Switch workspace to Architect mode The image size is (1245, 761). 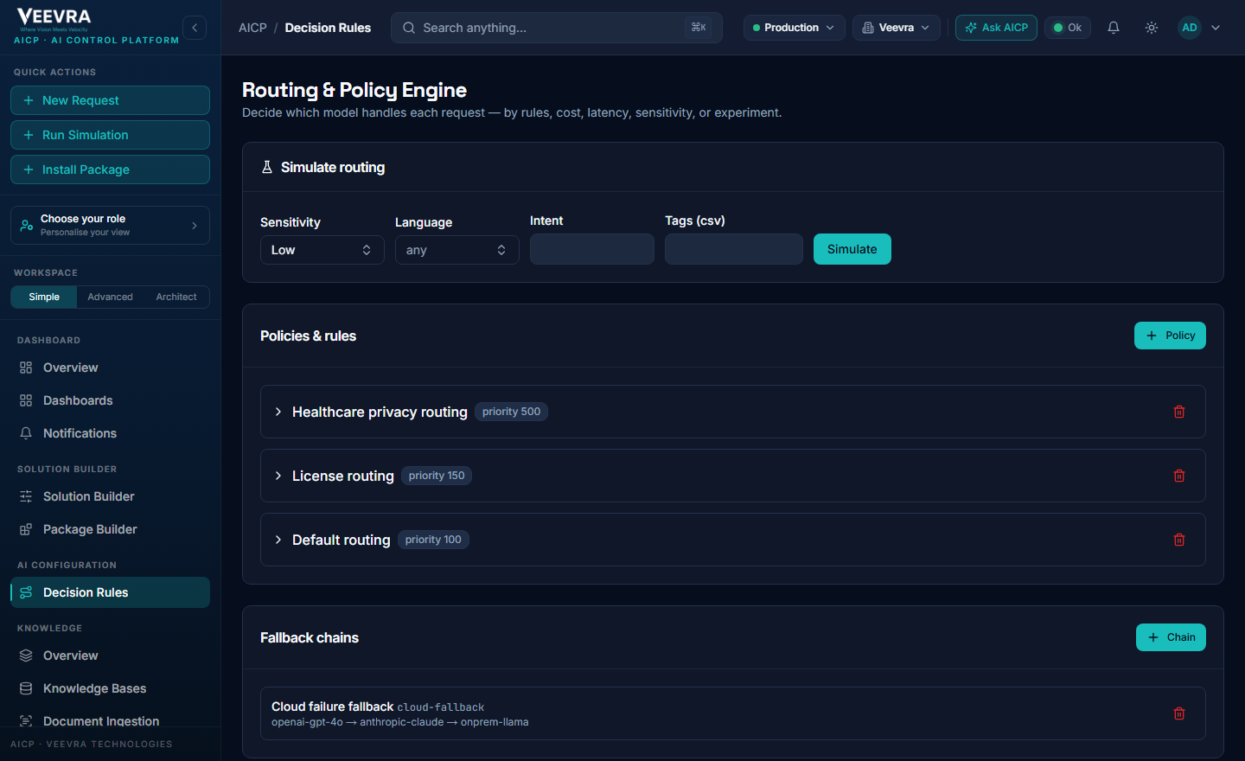click(176, 297)
